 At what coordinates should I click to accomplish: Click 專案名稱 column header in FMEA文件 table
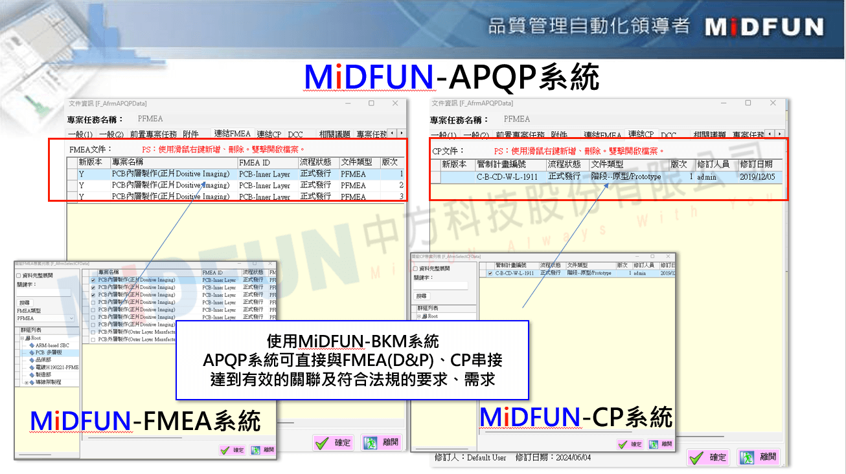click(x=174, y=162)
